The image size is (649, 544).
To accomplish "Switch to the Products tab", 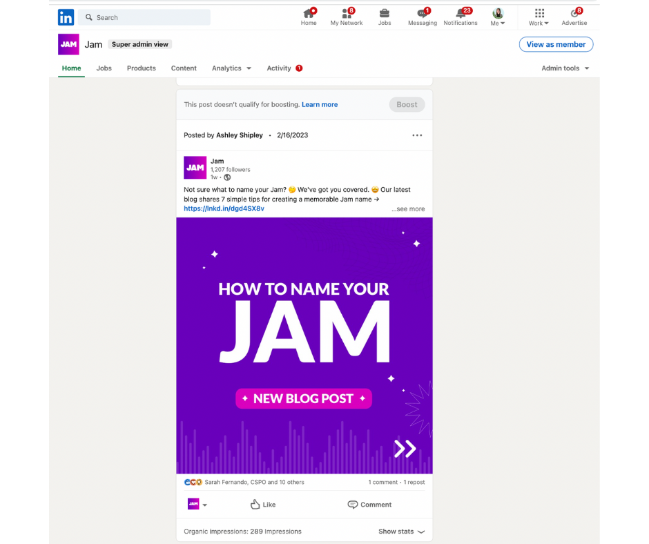I will pyautogui.click(x=141, y=68).
